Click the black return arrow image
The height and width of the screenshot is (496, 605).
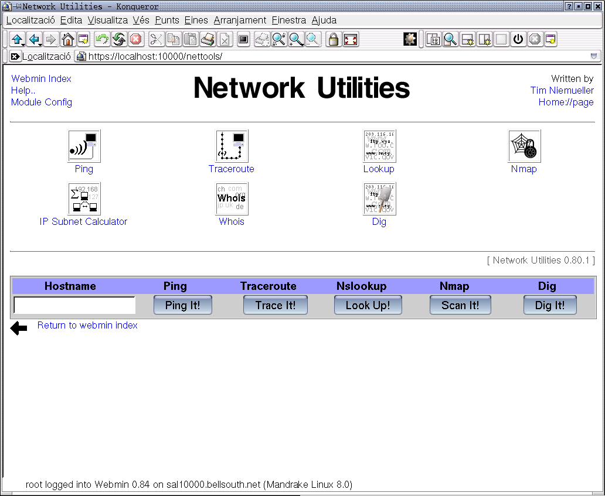tap(19, 329)
